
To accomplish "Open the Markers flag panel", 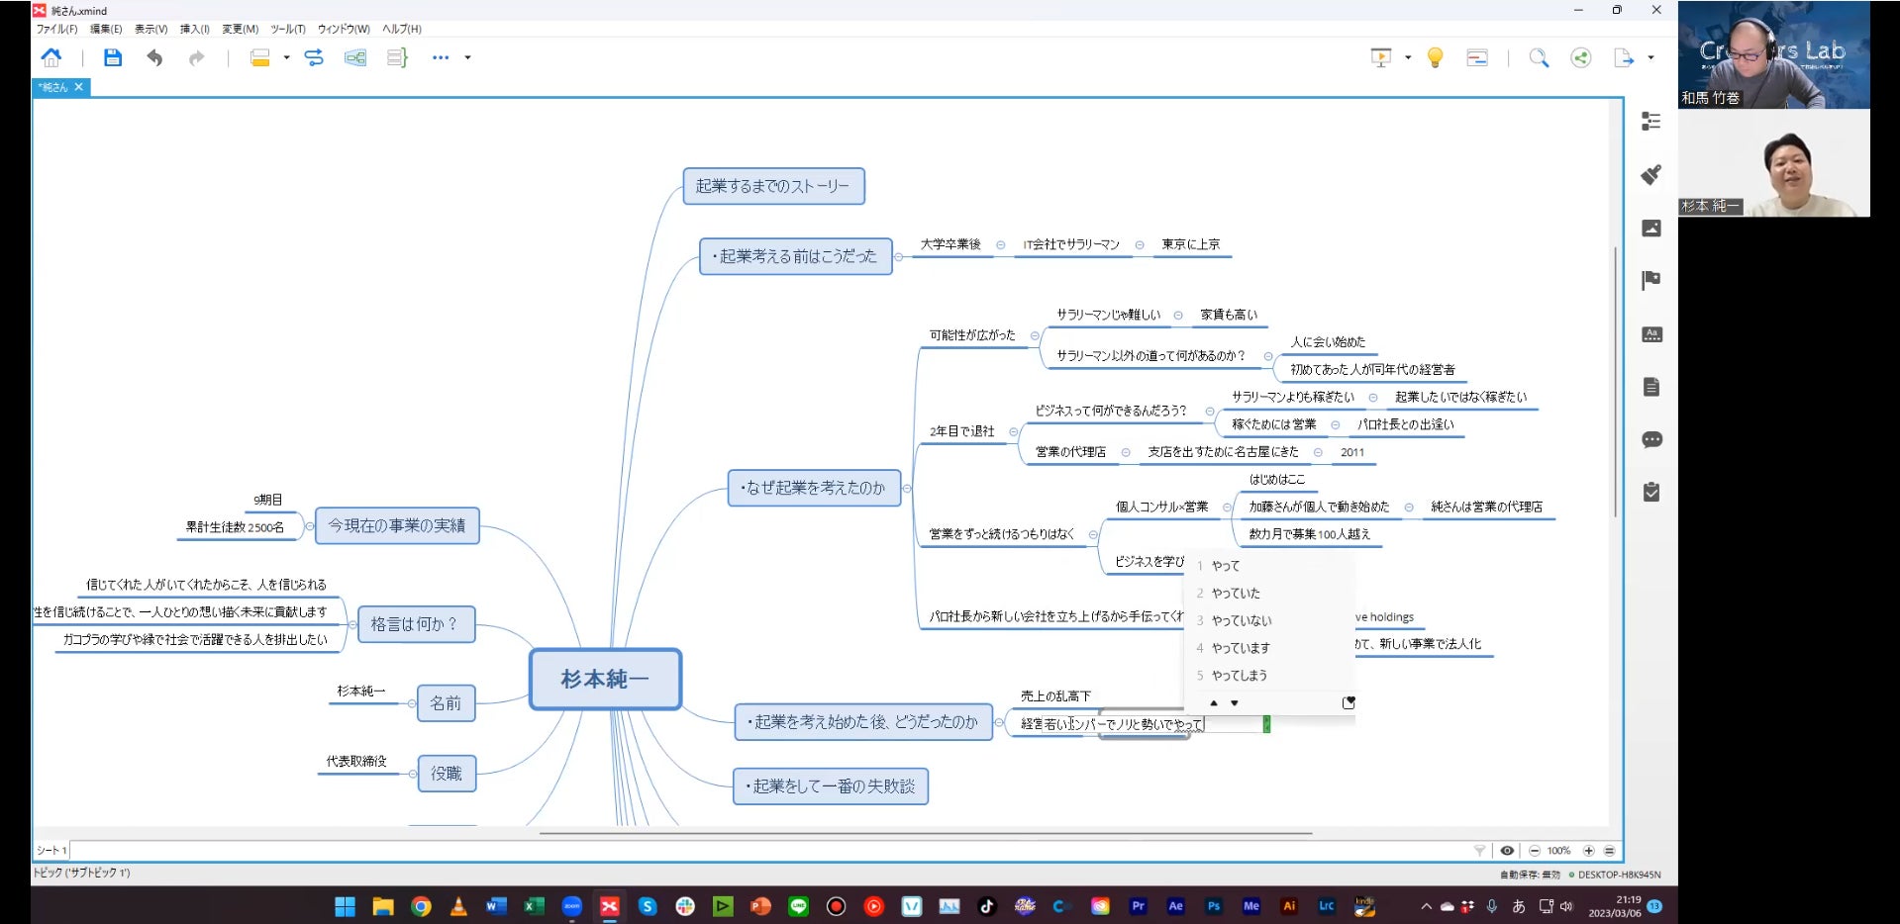I will [x=1650, y=281].
